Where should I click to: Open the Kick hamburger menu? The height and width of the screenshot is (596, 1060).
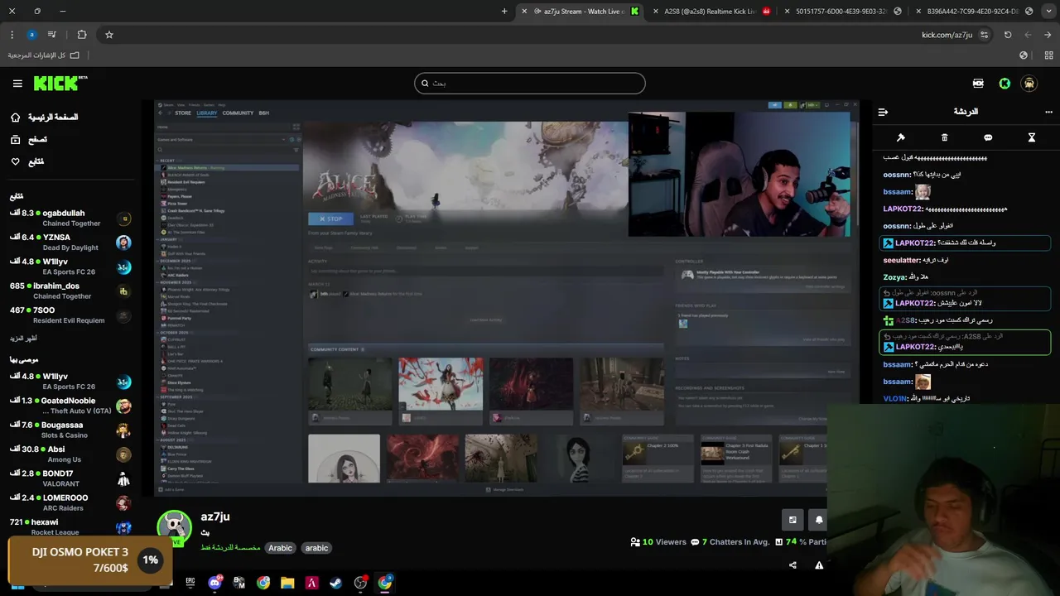click(x=17, y=84)
